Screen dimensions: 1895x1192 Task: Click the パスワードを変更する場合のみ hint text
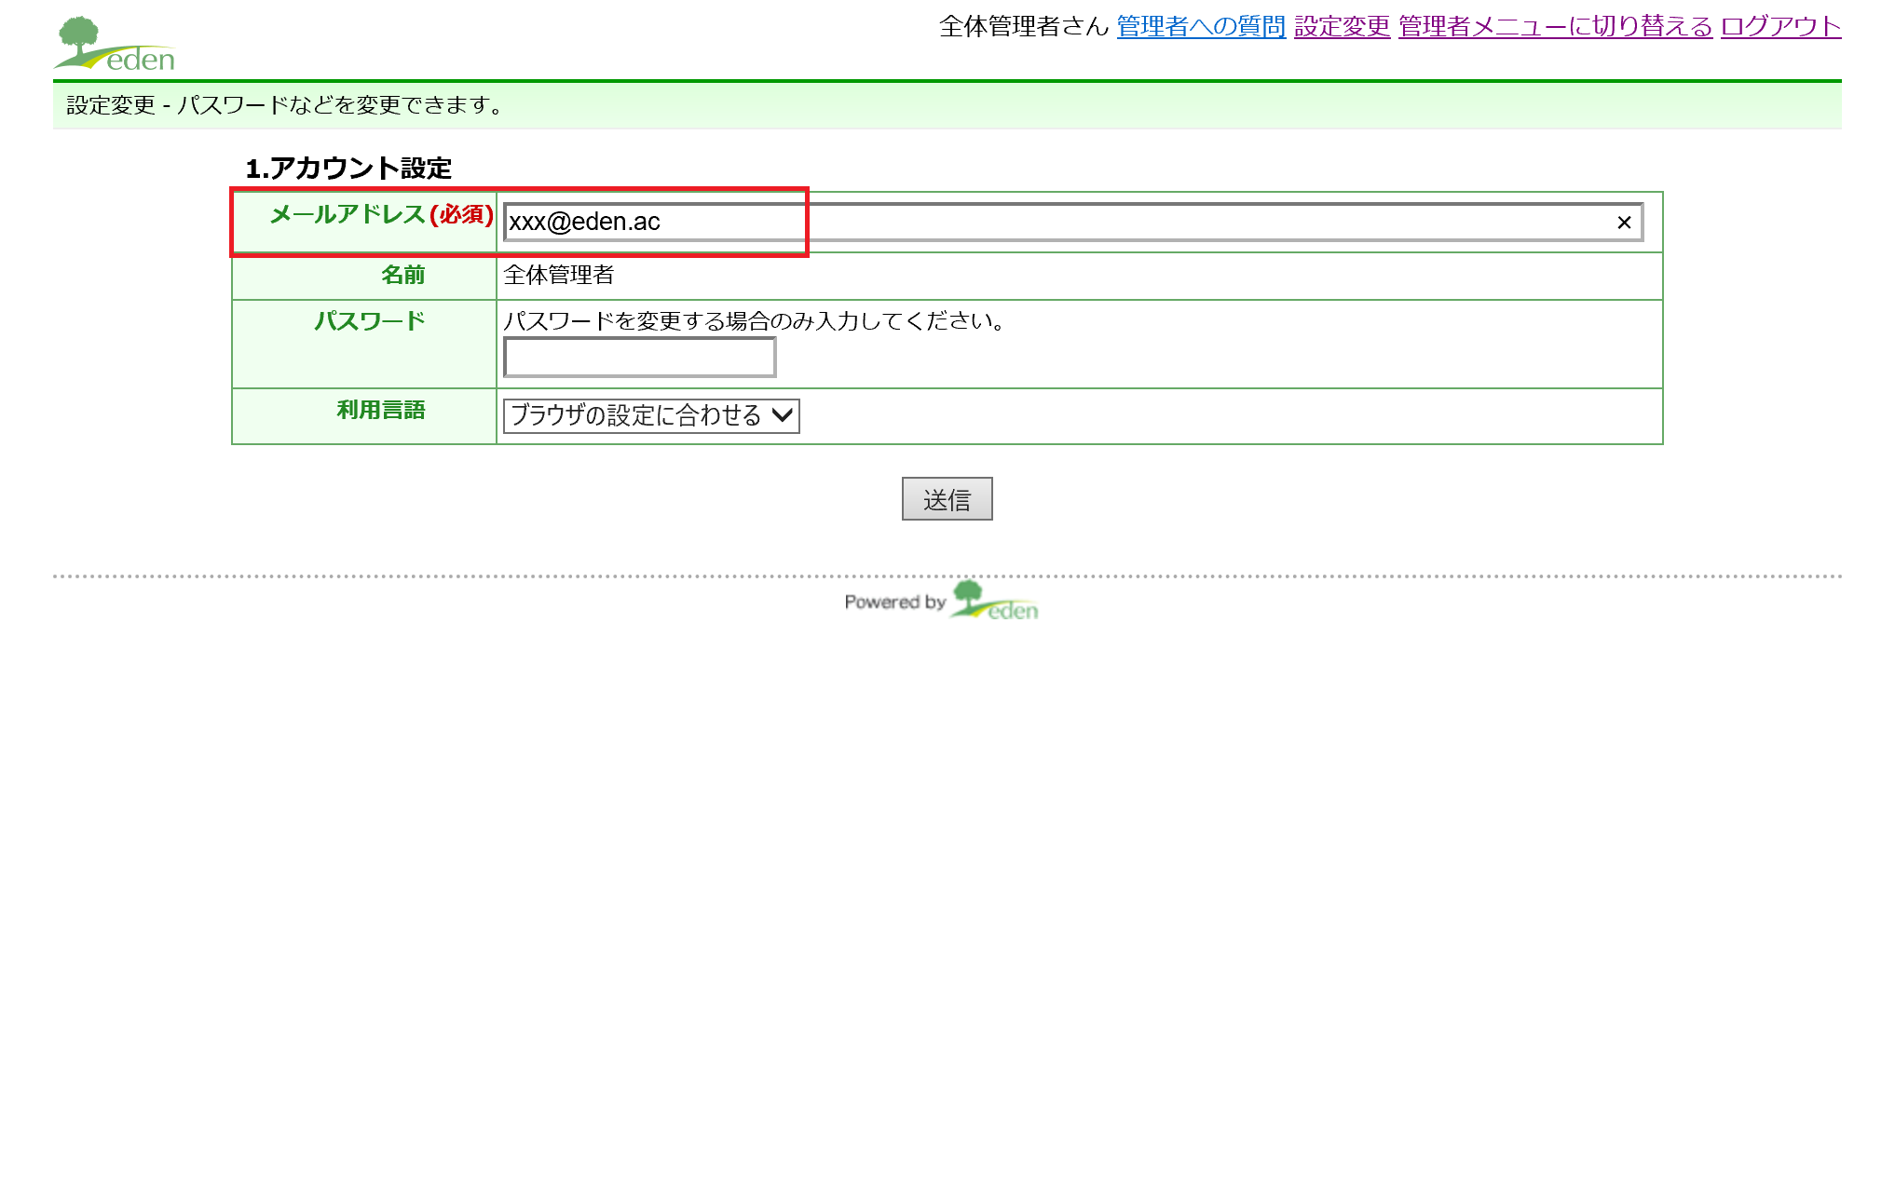(755, 321)
